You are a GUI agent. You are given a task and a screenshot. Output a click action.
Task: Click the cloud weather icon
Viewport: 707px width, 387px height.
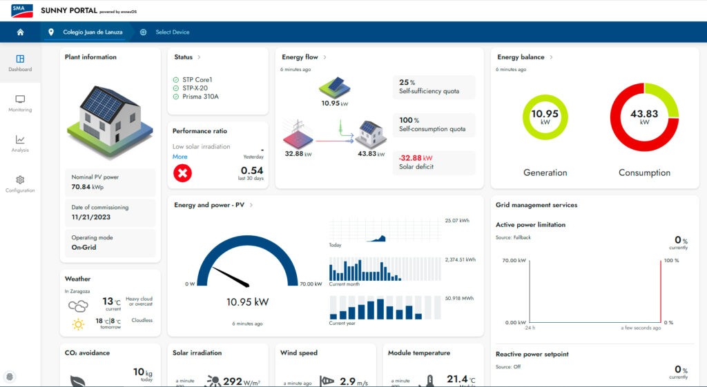click(x=78, y=306)
